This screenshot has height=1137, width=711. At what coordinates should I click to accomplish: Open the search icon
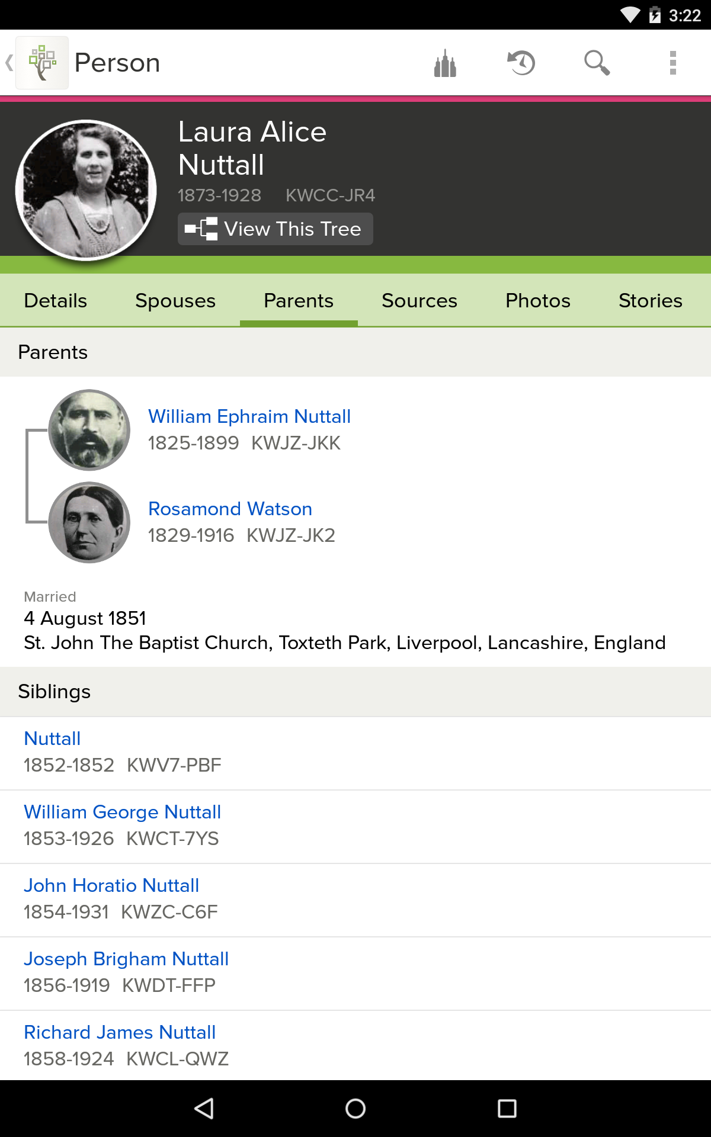pyautogui.click(x=597, y=62)
